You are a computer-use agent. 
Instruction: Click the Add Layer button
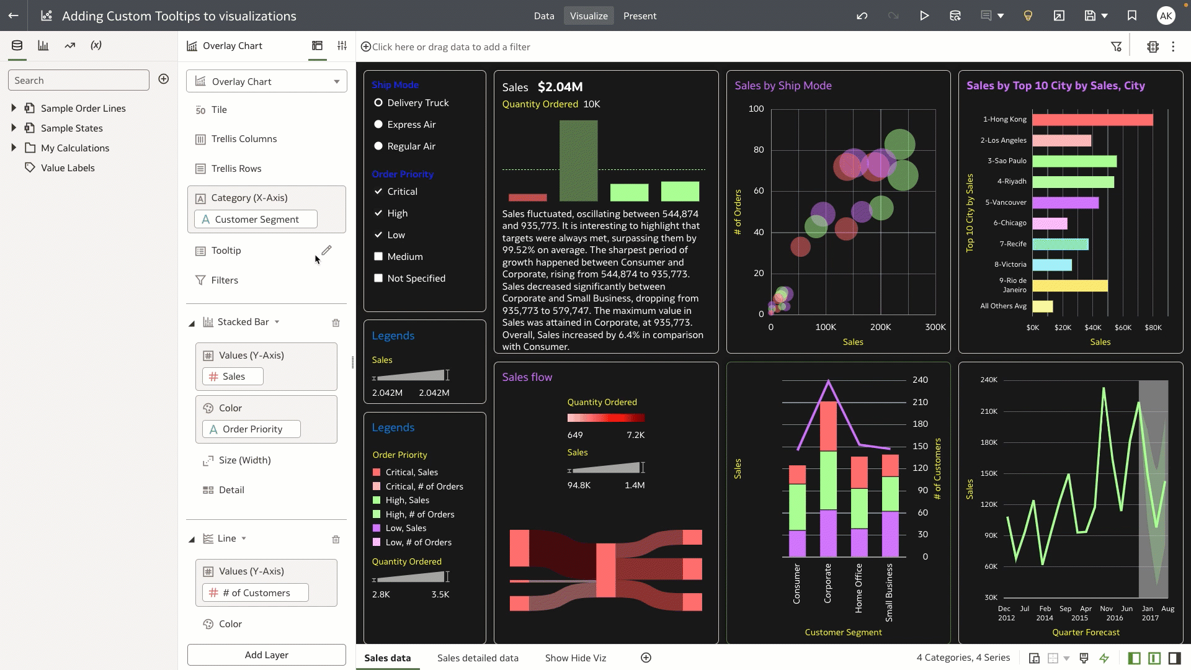266,654
